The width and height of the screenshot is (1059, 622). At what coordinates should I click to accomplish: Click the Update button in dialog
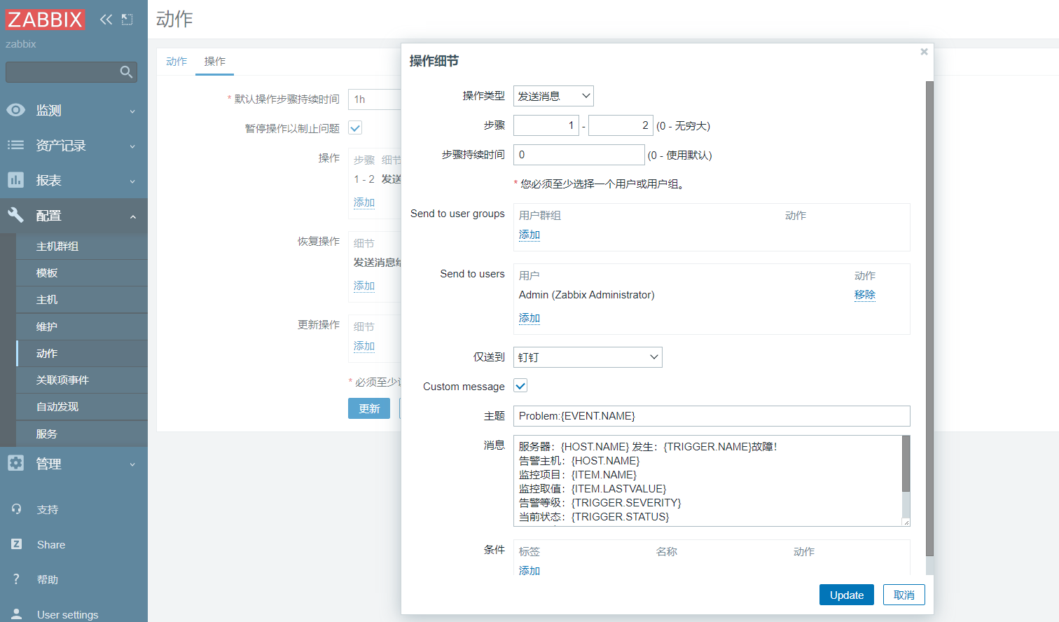(x=847, y=595)
